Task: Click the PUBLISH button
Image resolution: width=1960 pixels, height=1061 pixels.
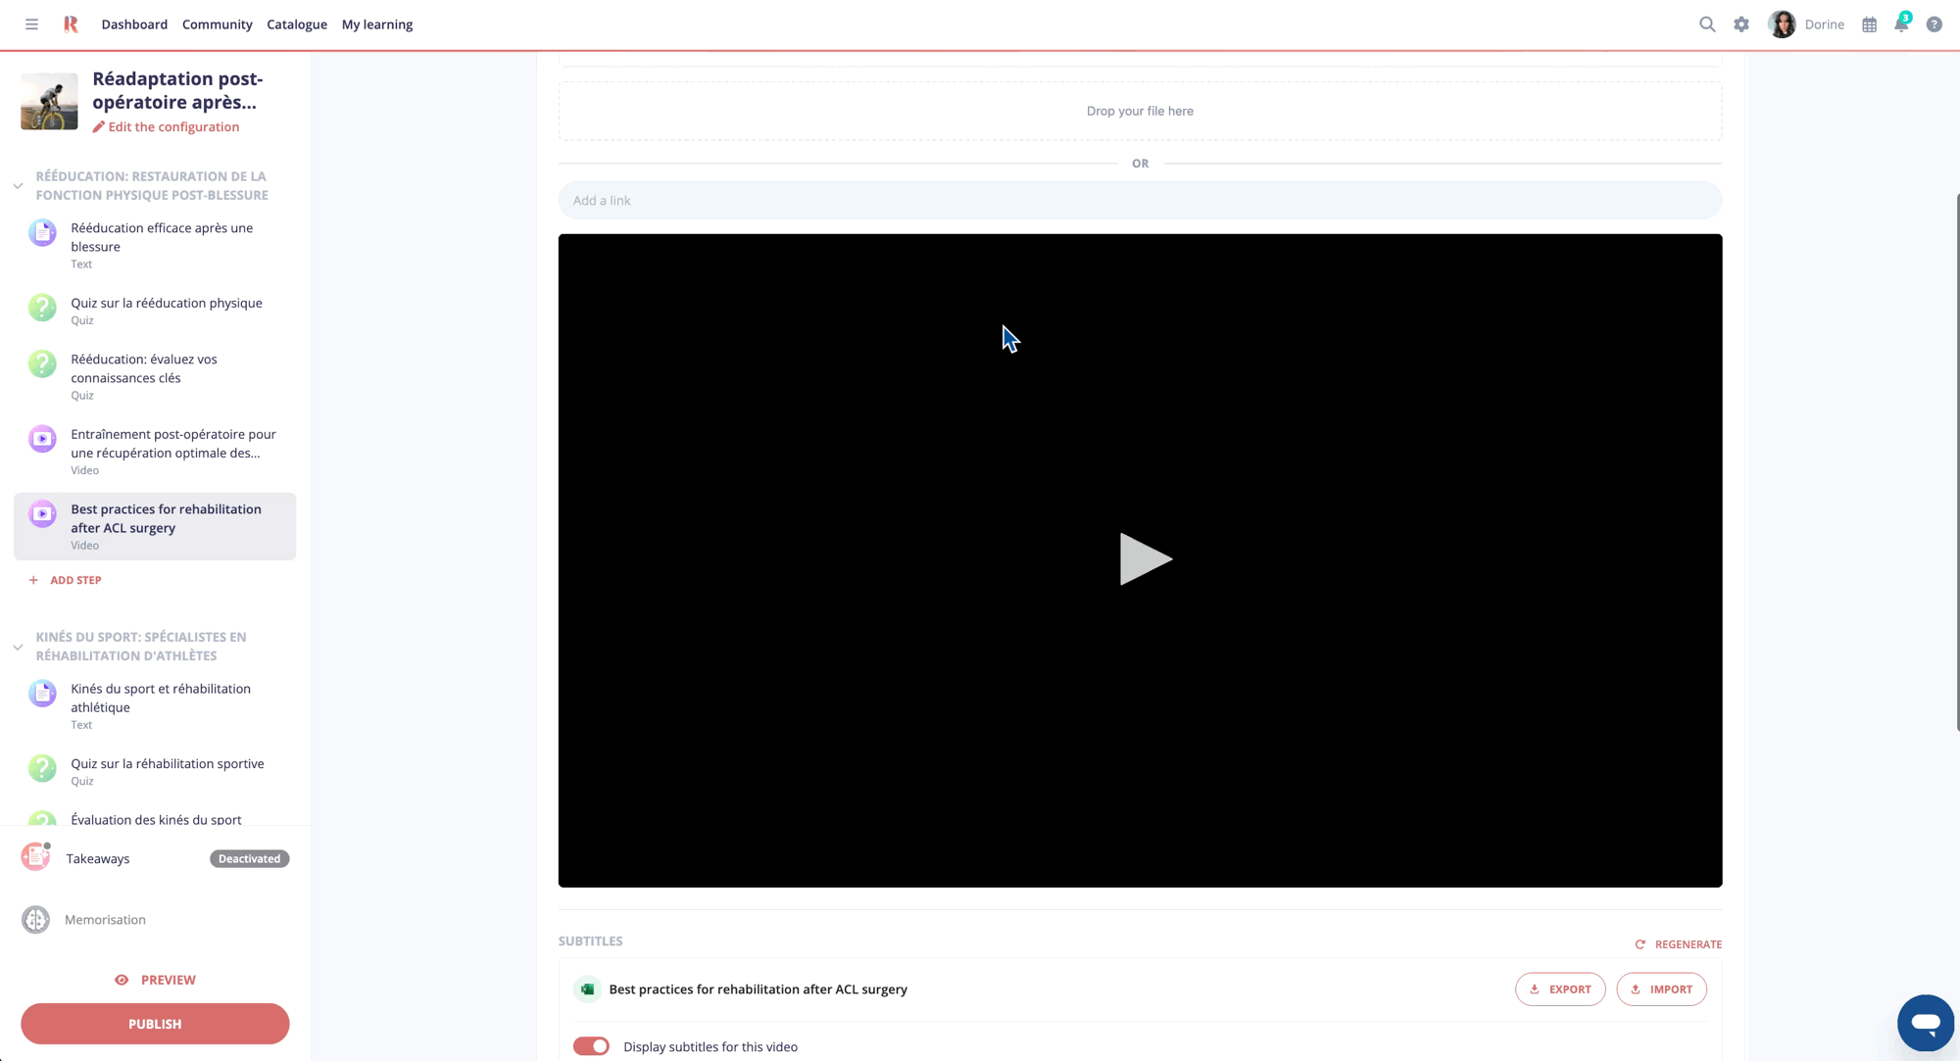Action: 154,1023
